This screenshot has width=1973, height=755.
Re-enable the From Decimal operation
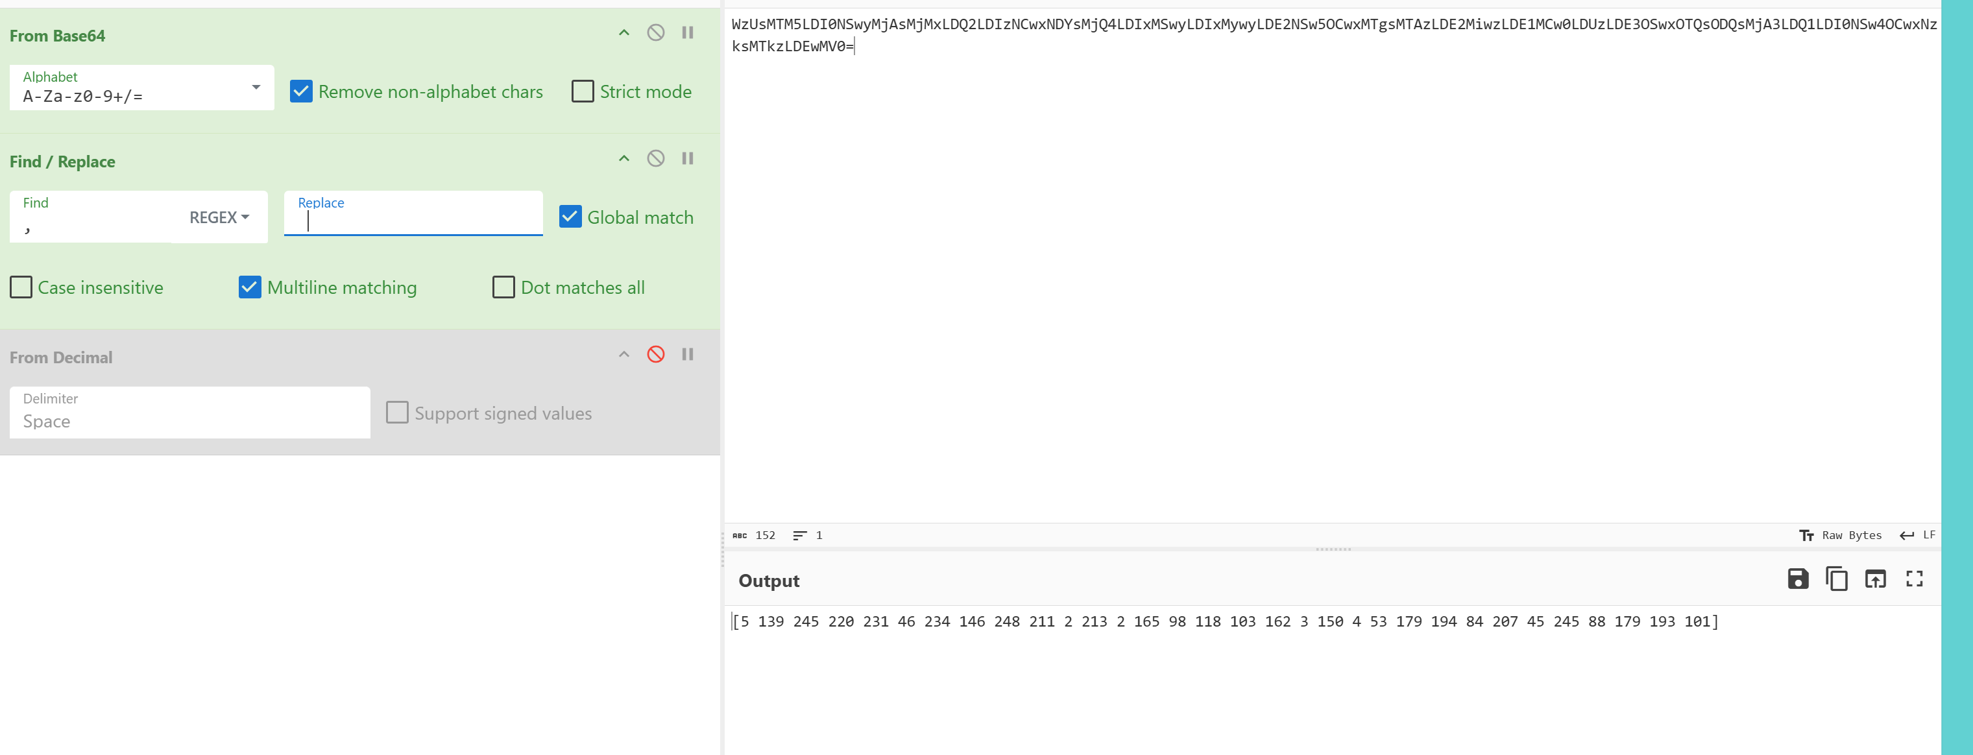pyautogui.click(x=655, y=355)
